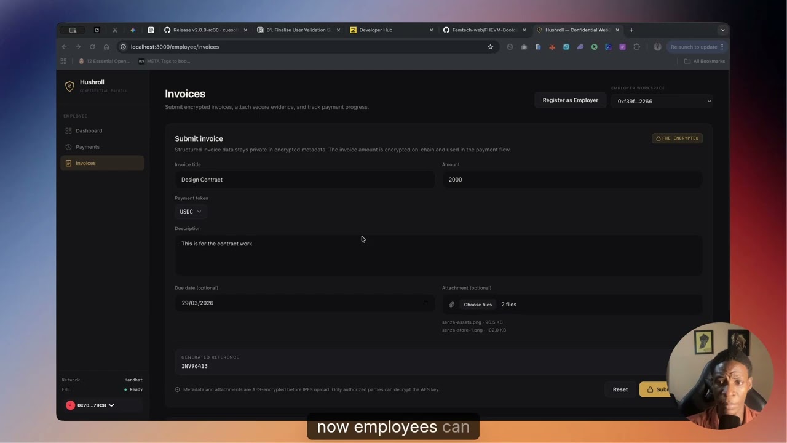Click Register as Employer button
787x443 pixels.
click(x=570, y=100)
